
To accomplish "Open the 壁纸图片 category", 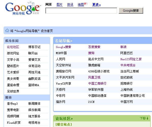I will pos(13,66).
